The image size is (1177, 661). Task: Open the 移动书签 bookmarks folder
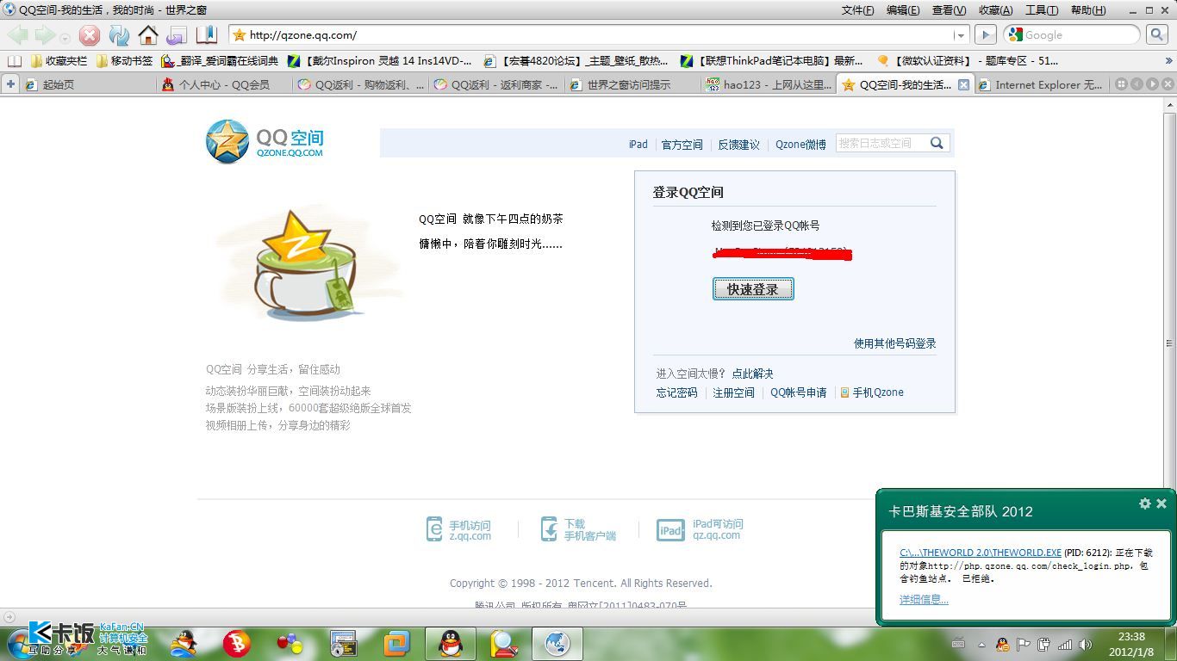(124, 61)
